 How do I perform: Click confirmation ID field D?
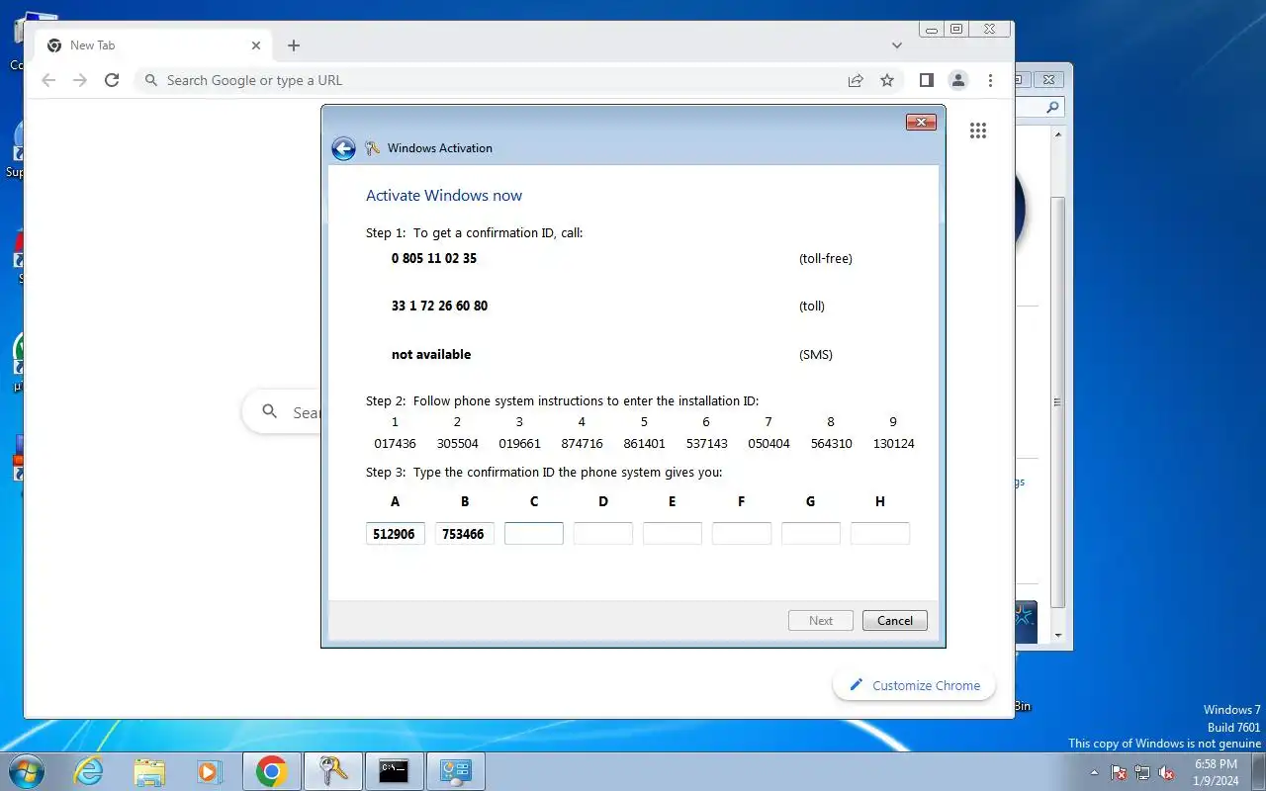click(x=603, y=534)
